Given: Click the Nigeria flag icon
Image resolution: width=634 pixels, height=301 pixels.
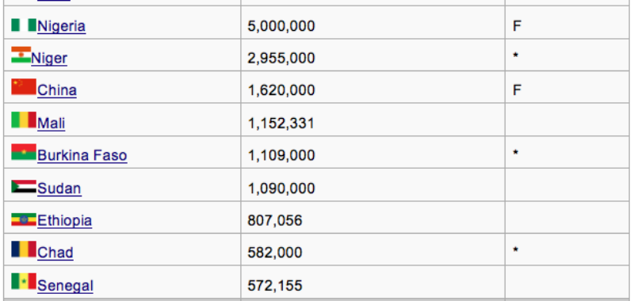Looking at the screenshot, I should click(x=24, y=25).
